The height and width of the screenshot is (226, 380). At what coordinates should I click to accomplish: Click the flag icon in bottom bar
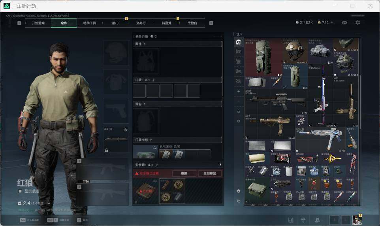pos(303,220)
